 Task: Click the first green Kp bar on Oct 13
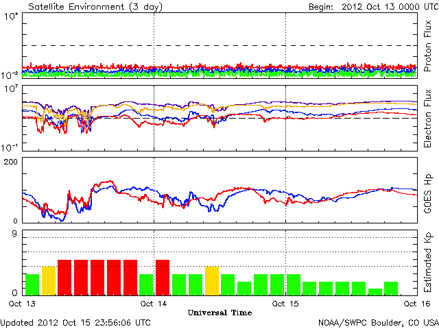click(x=32, y=285)
